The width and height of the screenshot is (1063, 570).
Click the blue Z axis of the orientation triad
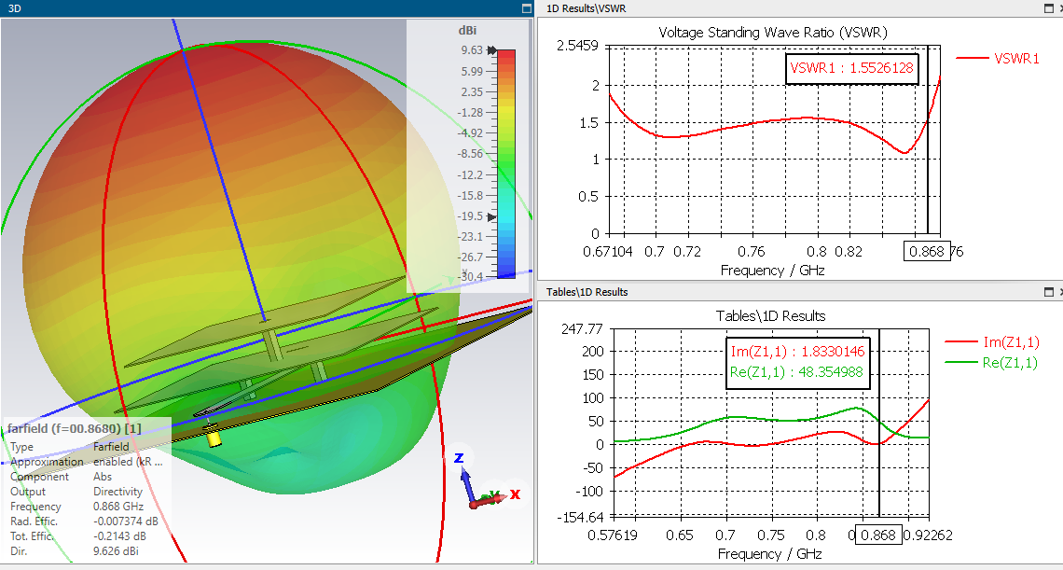(x=465, y=485)
